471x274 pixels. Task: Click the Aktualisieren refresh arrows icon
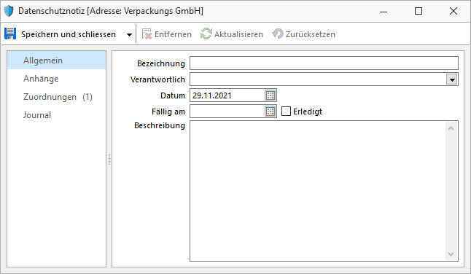206,34
